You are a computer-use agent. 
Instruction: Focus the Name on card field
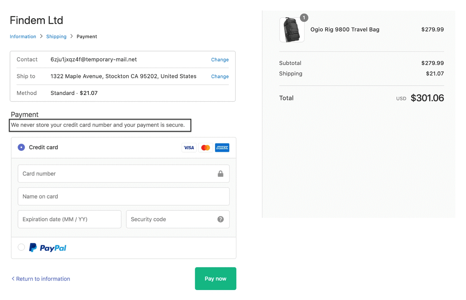(123, 196)
